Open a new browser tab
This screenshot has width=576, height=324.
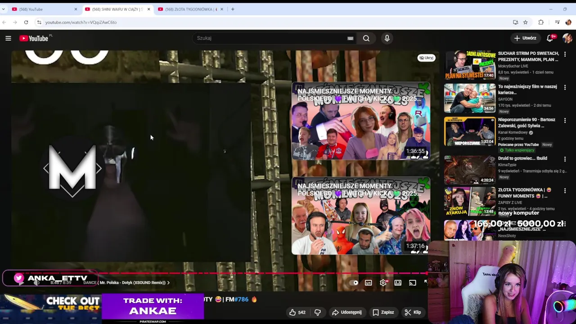233,9
